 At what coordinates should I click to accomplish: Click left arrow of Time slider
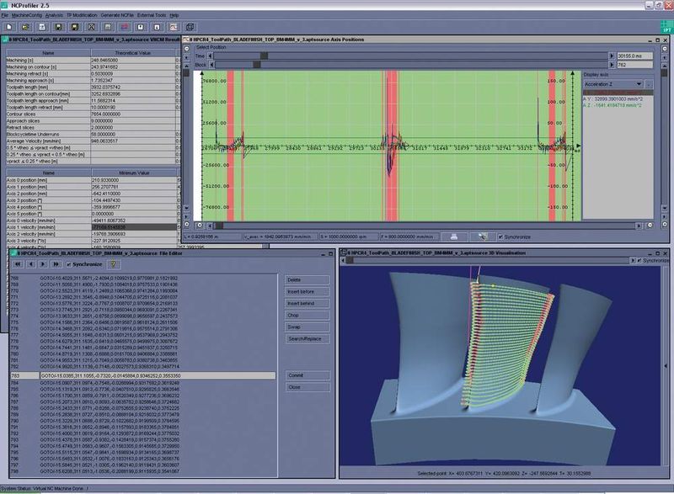click(210, 56)
